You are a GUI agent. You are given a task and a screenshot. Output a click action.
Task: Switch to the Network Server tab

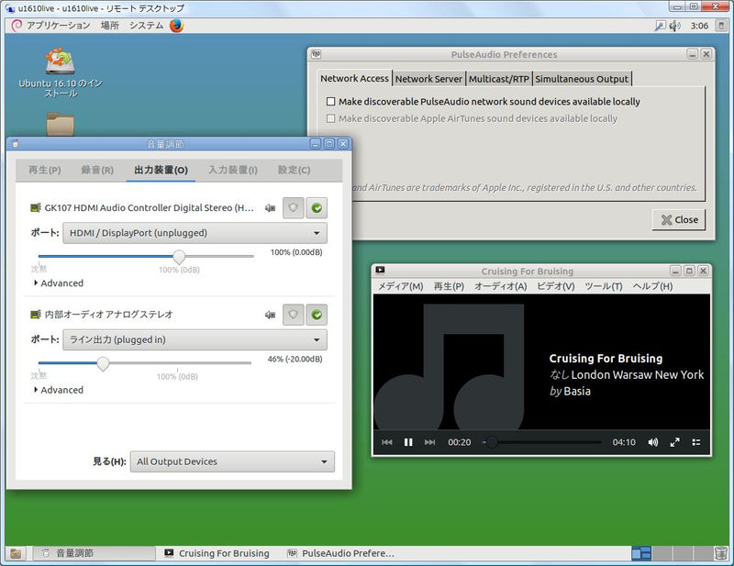point(428,79)
